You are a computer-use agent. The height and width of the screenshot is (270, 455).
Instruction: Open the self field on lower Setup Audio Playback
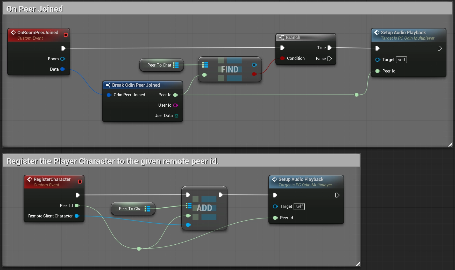click(x=299, y=206)
